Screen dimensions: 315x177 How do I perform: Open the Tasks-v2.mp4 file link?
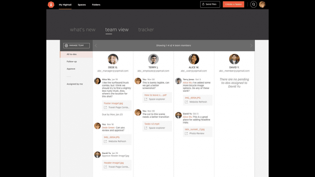pyautogui.click(x=152, y=124)
